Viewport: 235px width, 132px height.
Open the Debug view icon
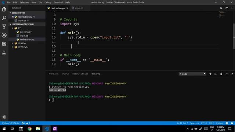[x=4, y=35]
